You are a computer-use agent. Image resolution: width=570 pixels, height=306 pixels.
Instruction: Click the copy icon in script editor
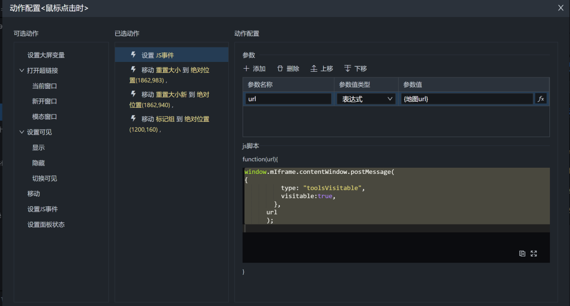click(x=522, y=253)
